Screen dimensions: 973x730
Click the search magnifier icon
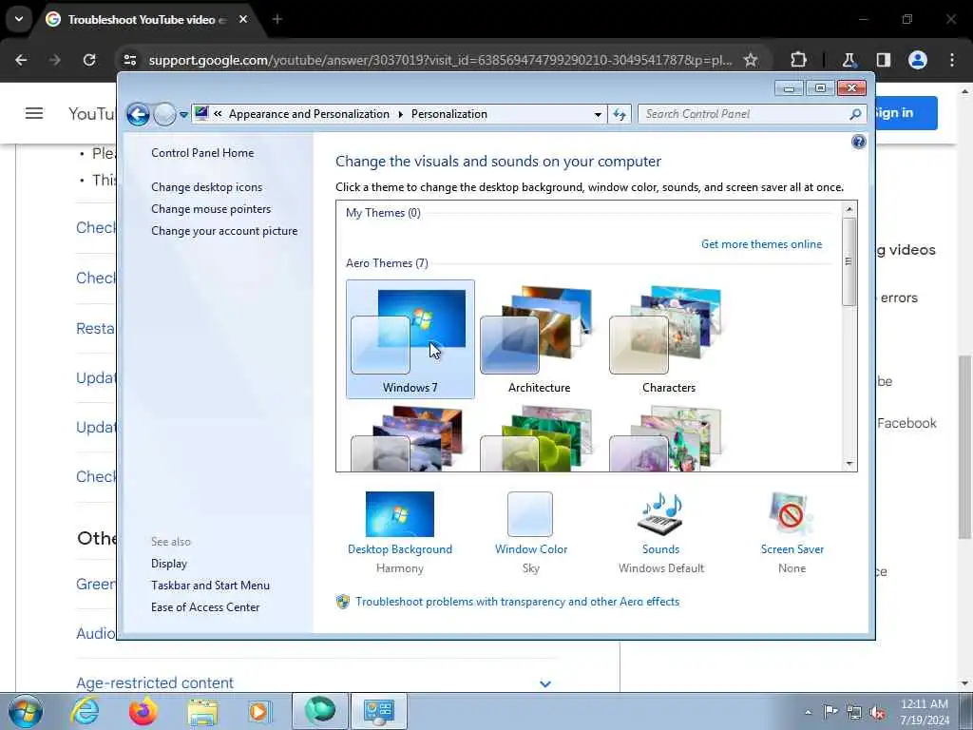point(855,114)
